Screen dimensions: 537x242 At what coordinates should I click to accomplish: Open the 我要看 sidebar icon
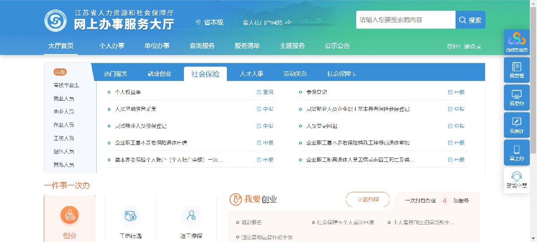tap(516, 68)
